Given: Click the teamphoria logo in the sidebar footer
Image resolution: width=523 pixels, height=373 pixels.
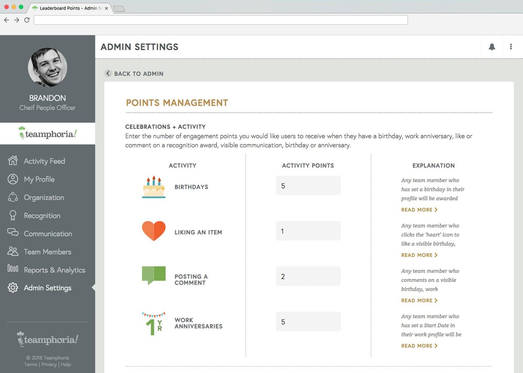Looking at the screenshot, I should [48, 339].
